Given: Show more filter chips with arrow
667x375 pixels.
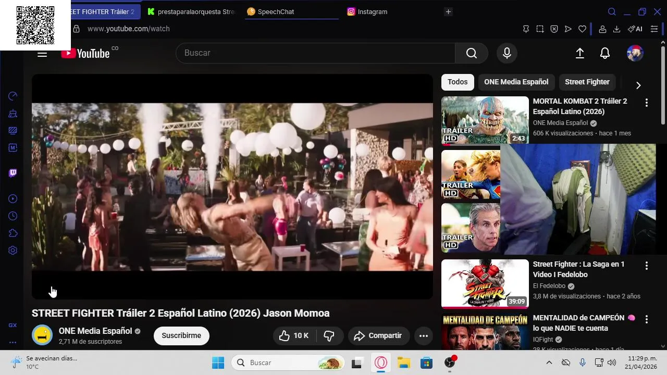Looking at the screenshot, I should click(x=638, y=85).
